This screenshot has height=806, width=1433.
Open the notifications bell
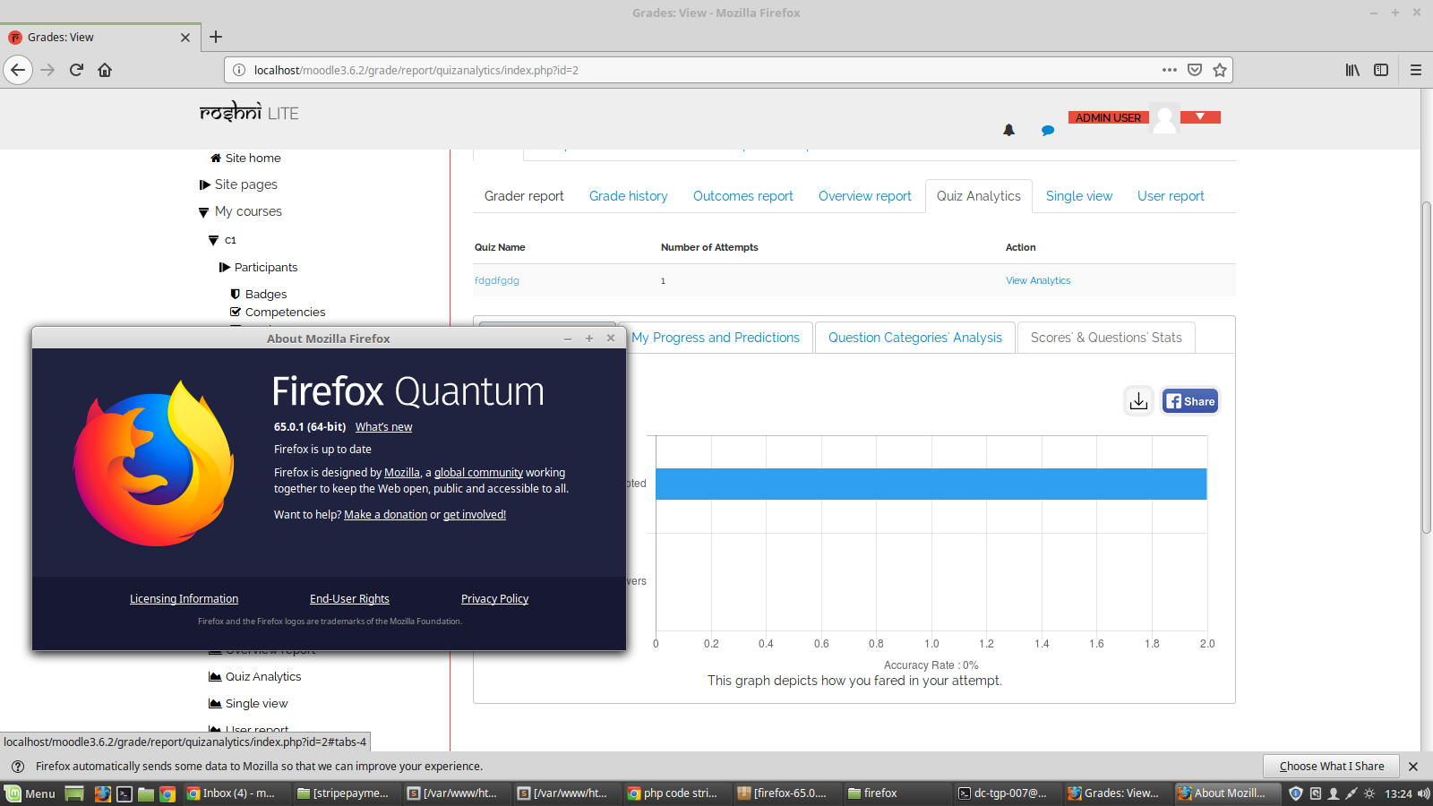[x=1008, y=129]
